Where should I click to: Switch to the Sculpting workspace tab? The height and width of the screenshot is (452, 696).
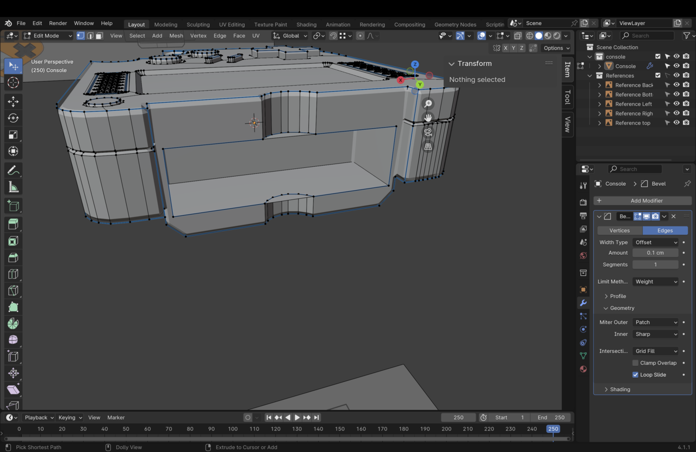(198, 24)
